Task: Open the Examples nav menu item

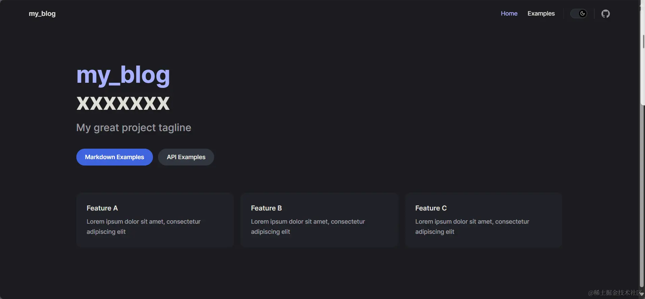Action: pyautogui.click(x=541, y=14)
